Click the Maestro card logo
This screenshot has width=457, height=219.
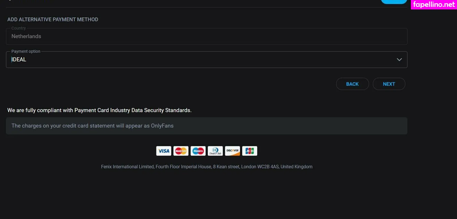[198, 151]
